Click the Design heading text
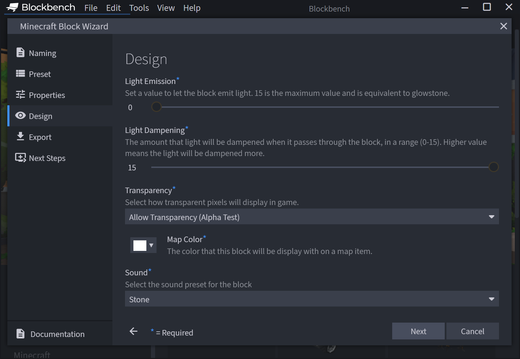Viewport: 520px width, 359px height. coord(146,59)
